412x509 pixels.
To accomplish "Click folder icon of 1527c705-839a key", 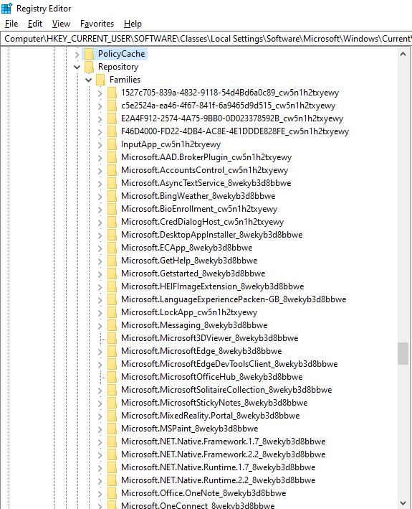I will [x=112, y=93].
